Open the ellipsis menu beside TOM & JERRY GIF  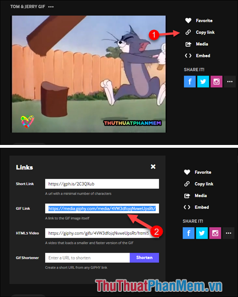click(51, 7)
